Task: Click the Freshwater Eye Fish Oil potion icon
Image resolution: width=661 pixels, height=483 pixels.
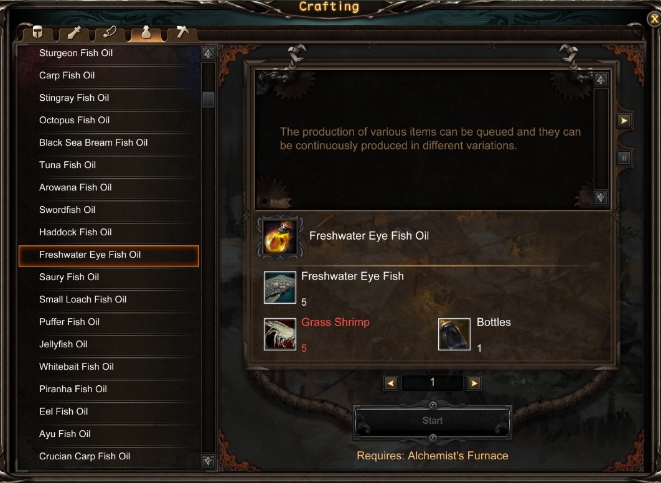Action: (280, 237)
